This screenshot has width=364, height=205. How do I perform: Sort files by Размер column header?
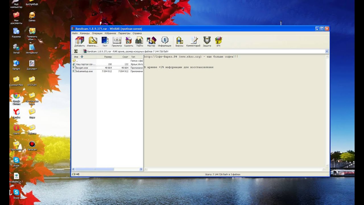click(105, 57)
